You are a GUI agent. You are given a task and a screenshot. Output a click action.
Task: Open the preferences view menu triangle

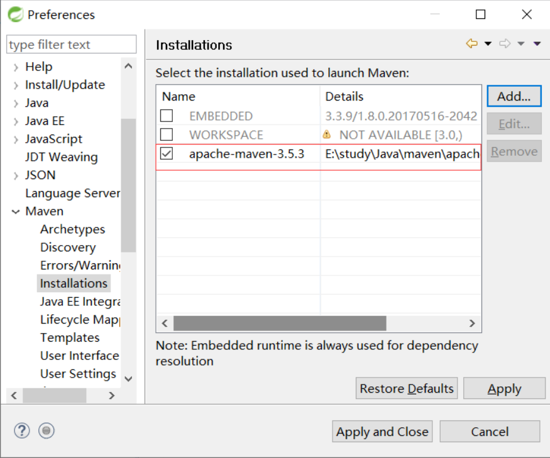click(537, 44)
